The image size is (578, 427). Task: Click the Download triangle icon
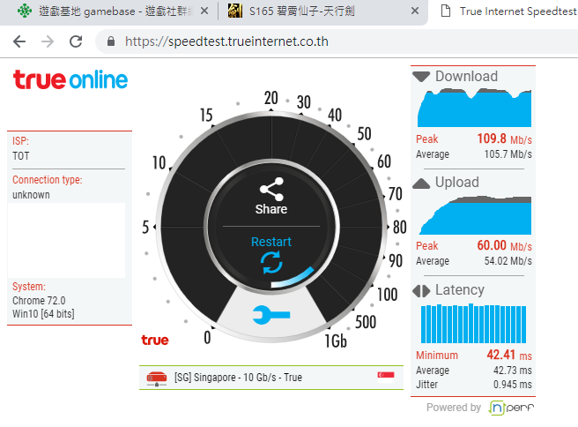point(421,77)
